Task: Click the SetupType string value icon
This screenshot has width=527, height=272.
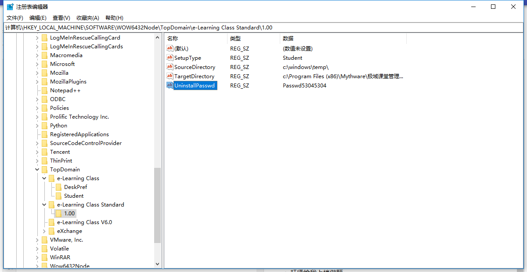Action: [170, 58]
